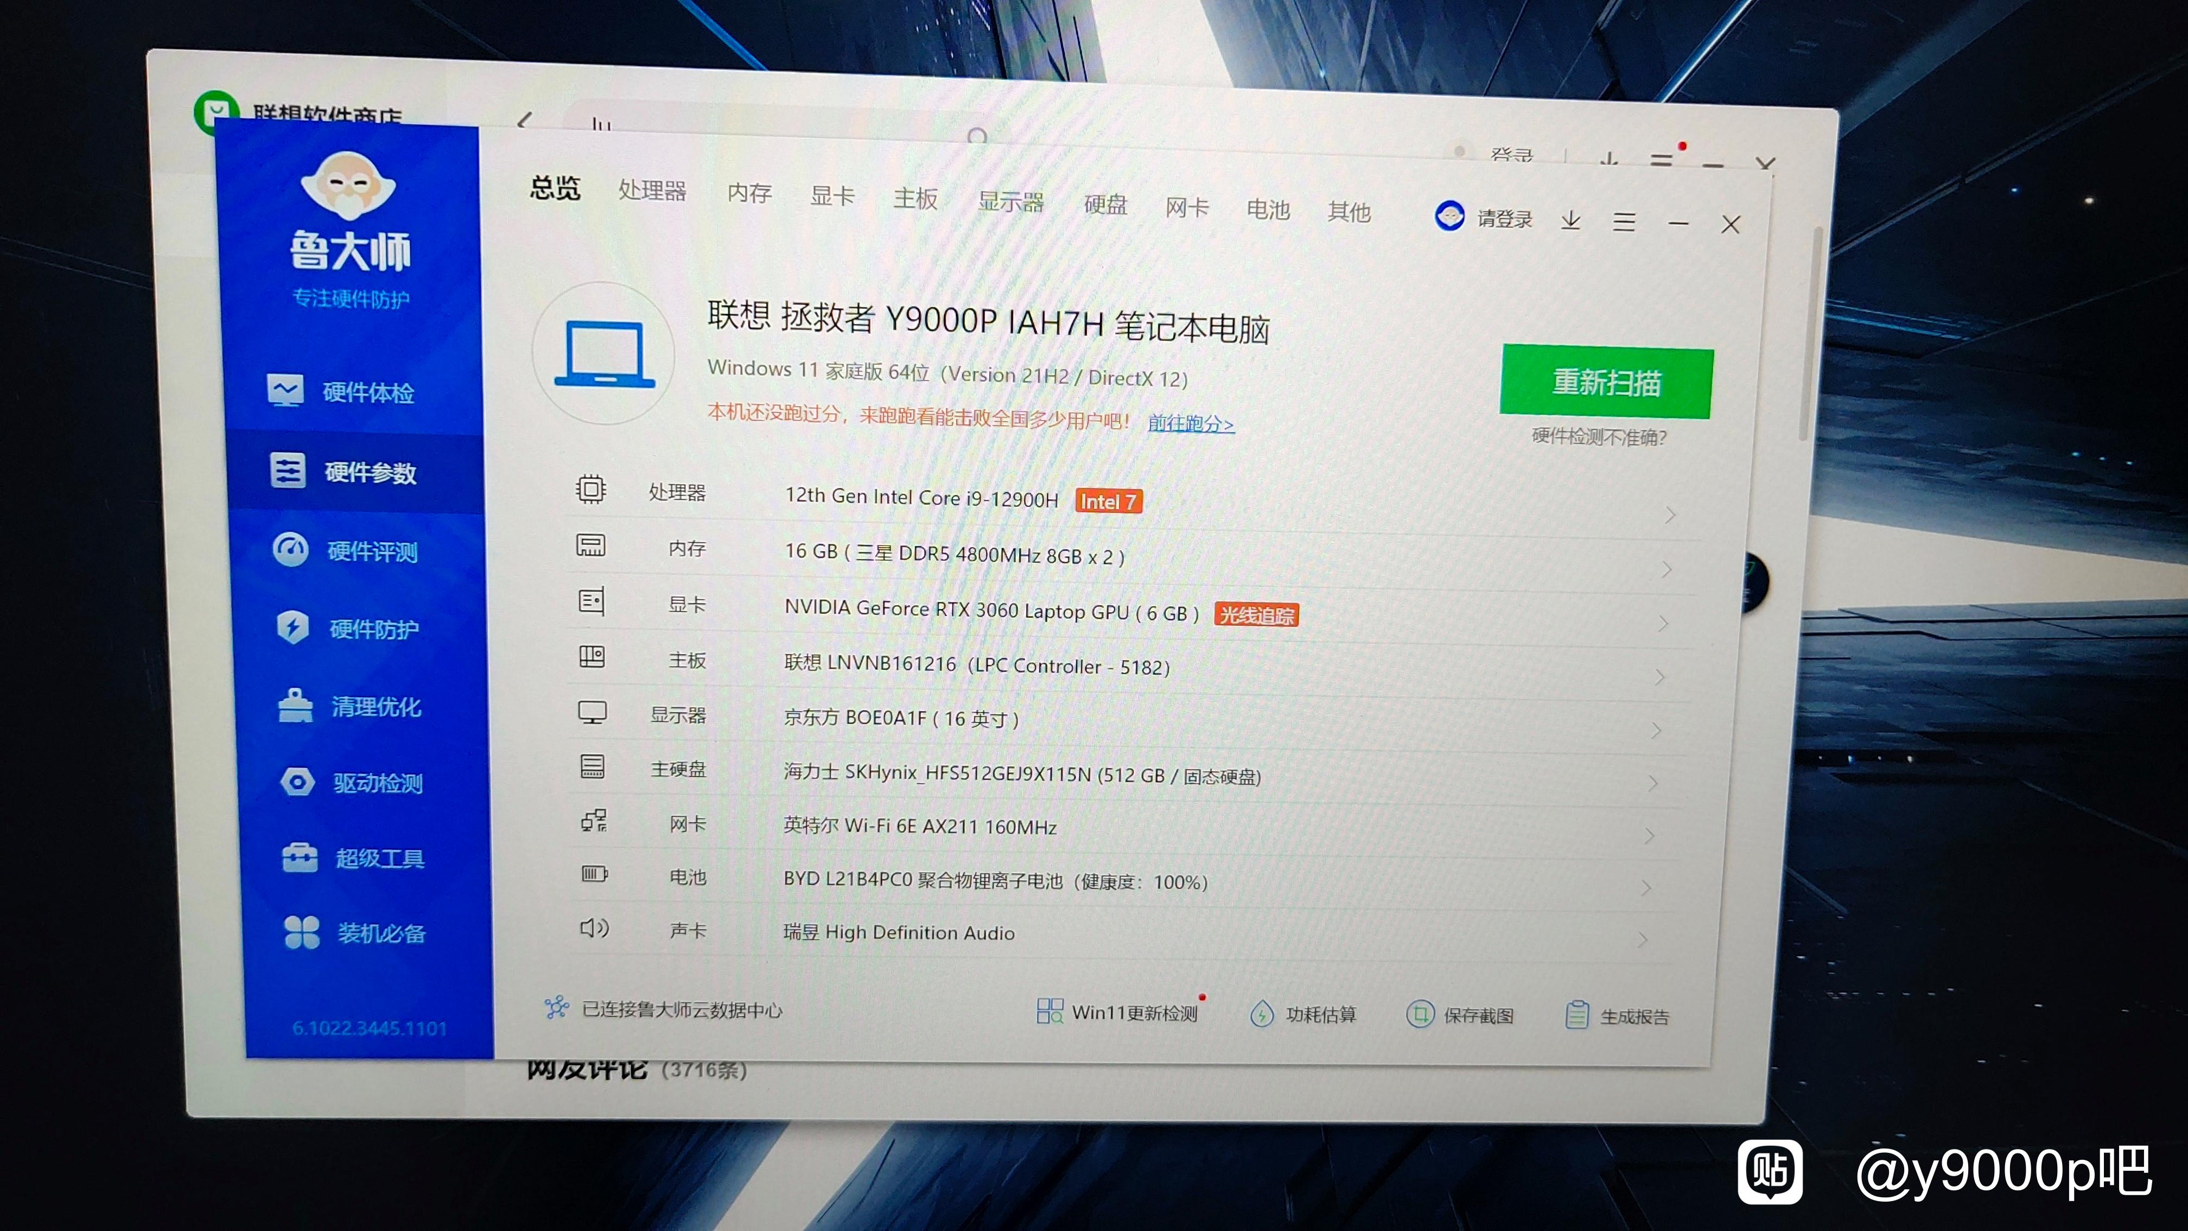Expand the 显示器 京东方 row chevron

coord(1656,730)
